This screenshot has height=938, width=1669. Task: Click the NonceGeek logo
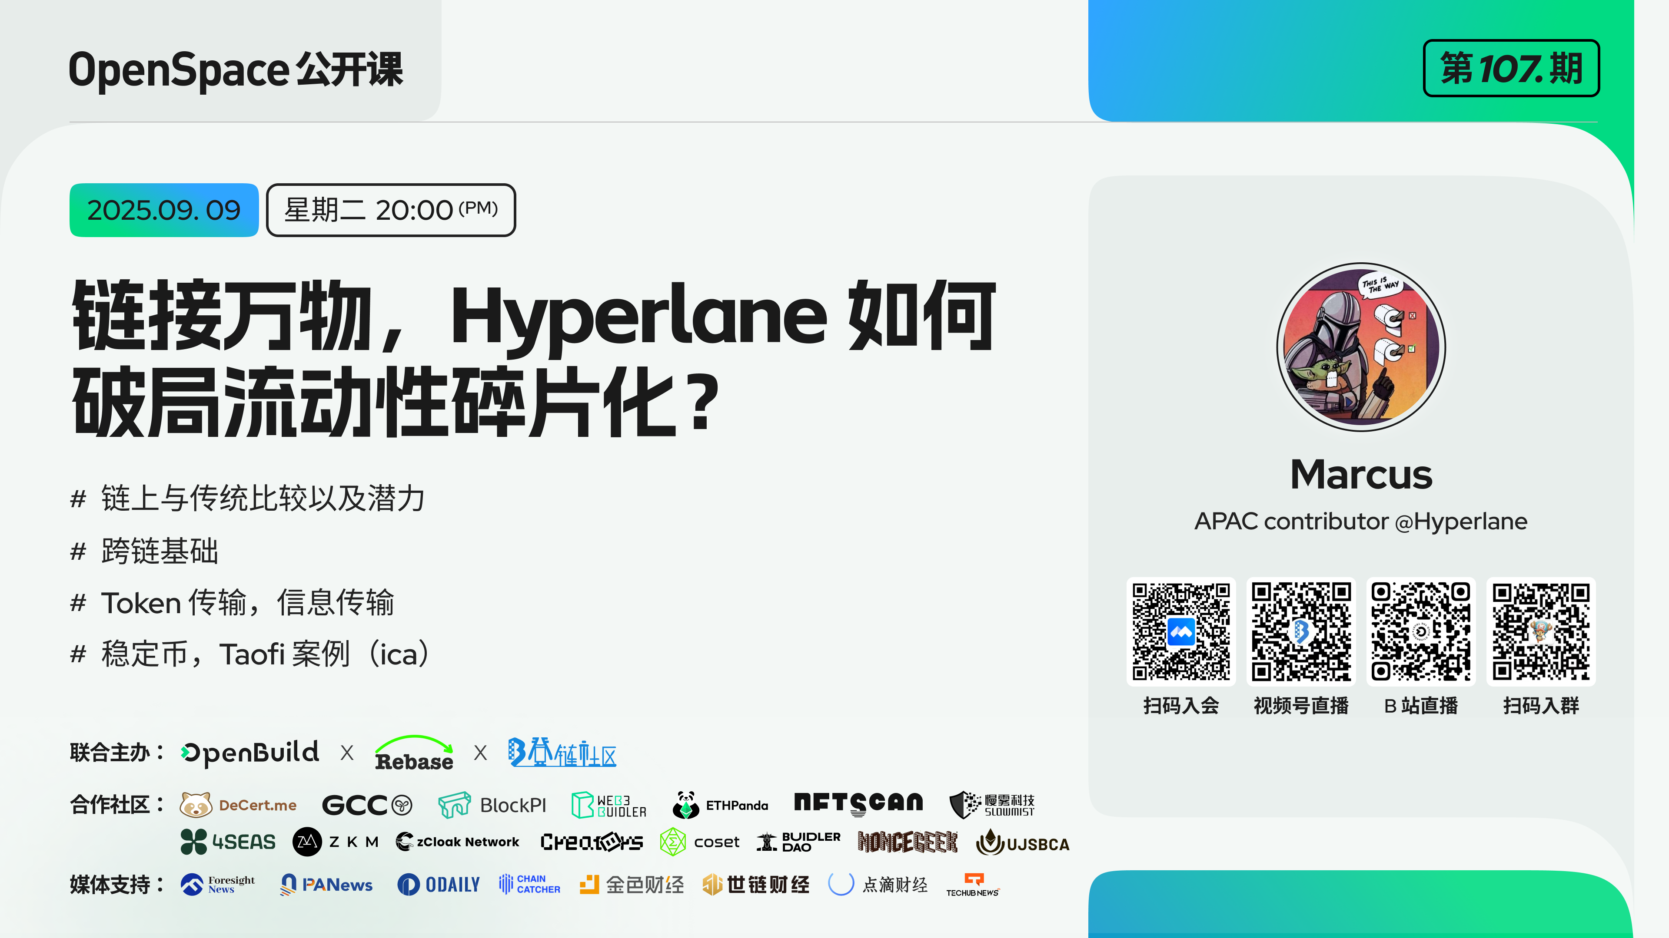[908, 842]
